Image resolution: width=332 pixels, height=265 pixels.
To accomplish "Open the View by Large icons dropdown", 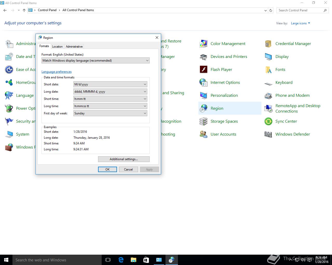I will pos(300,23).
